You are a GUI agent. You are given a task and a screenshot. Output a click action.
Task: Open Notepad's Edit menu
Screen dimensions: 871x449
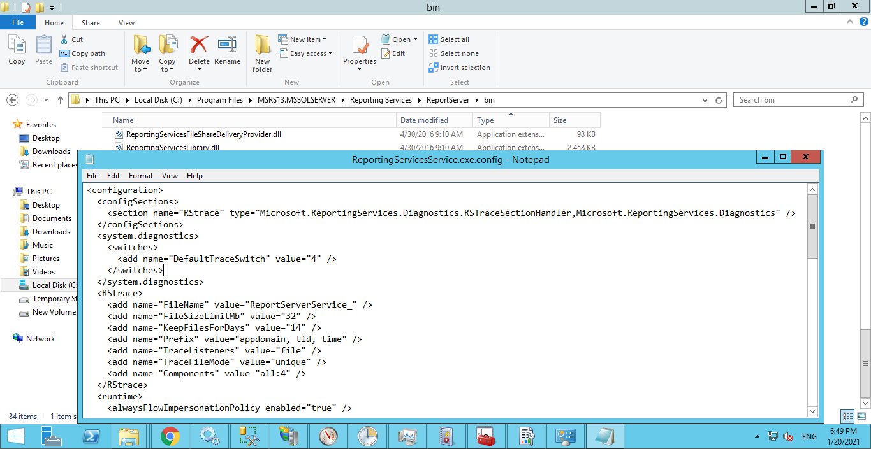point(113,176)
